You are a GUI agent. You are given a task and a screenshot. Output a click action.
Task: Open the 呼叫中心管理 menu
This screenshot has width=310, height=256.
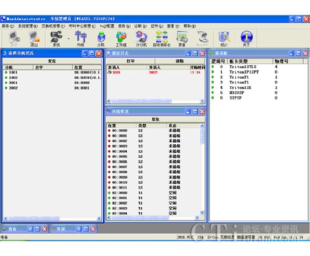coord(82,26)
